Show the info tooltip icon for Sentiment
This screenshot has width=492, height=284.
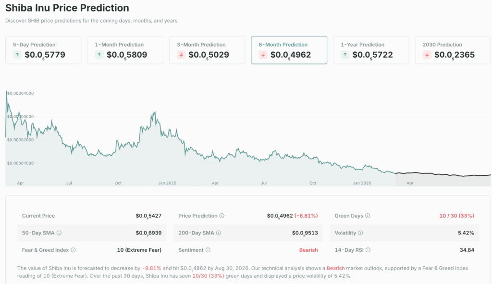[x=208, y=250]
